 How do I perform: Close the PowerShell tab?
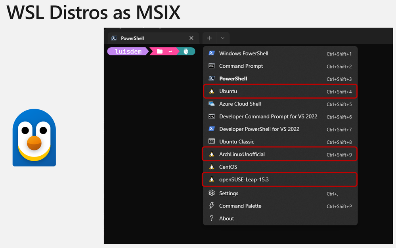pyautogui.click(x=191, y=38)
